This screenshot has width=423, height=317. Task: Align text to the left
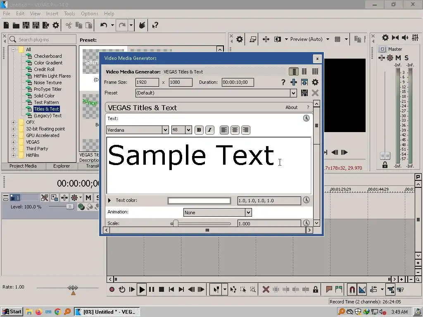[x=224, y=130]
